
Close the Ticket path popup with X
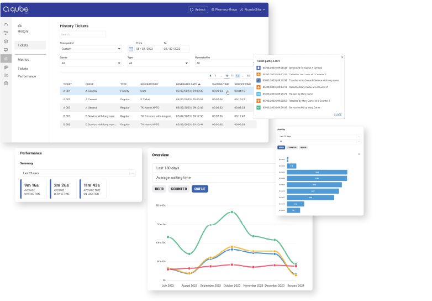342,57
